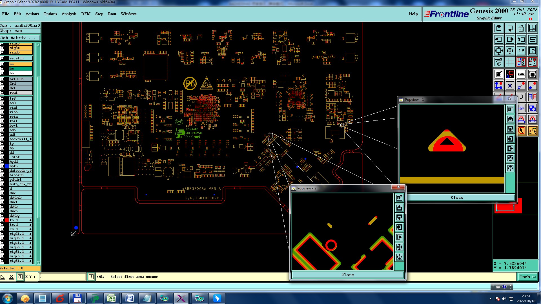Open the DFM menu
This screenshot has height=304, width=541.
(86, 14)
